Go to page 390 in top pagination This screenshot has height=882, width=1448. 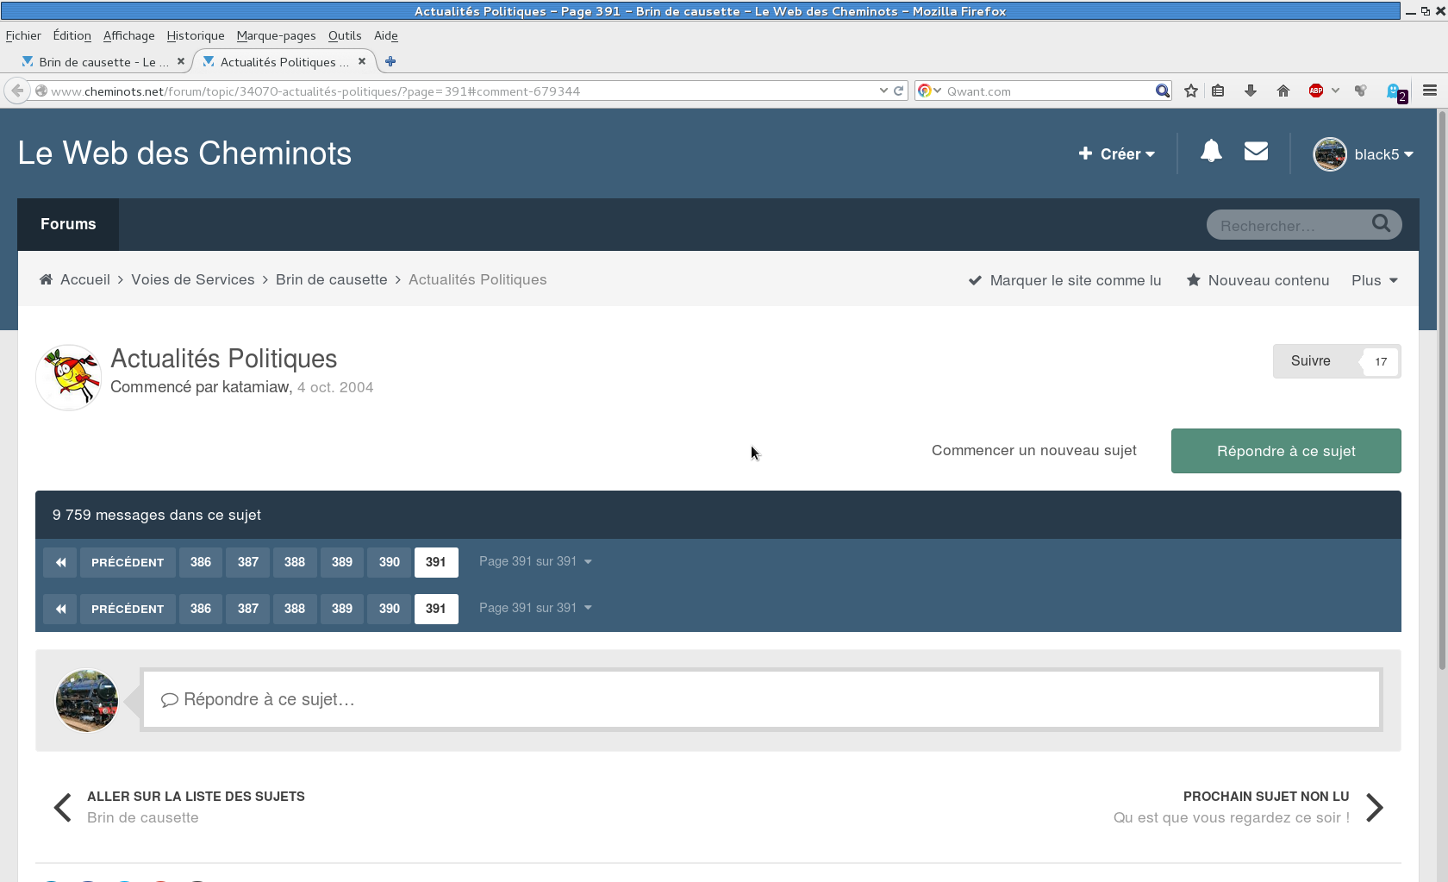[x=390, y=562]
